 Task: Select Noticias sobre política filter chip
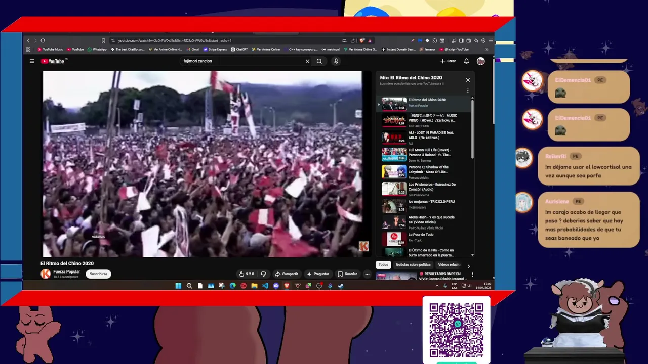tap(413, 265)
